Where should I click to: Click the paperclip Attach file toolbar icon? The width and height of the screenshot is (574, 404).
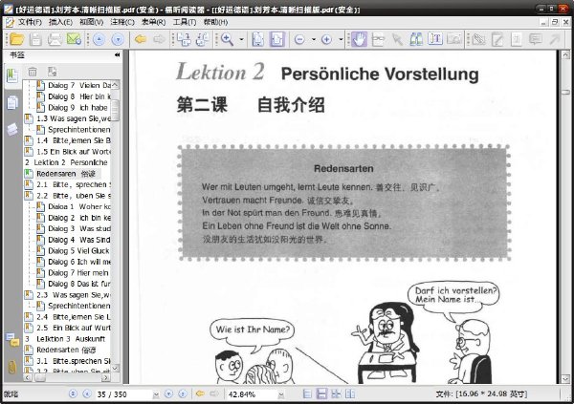coord(478,39)
